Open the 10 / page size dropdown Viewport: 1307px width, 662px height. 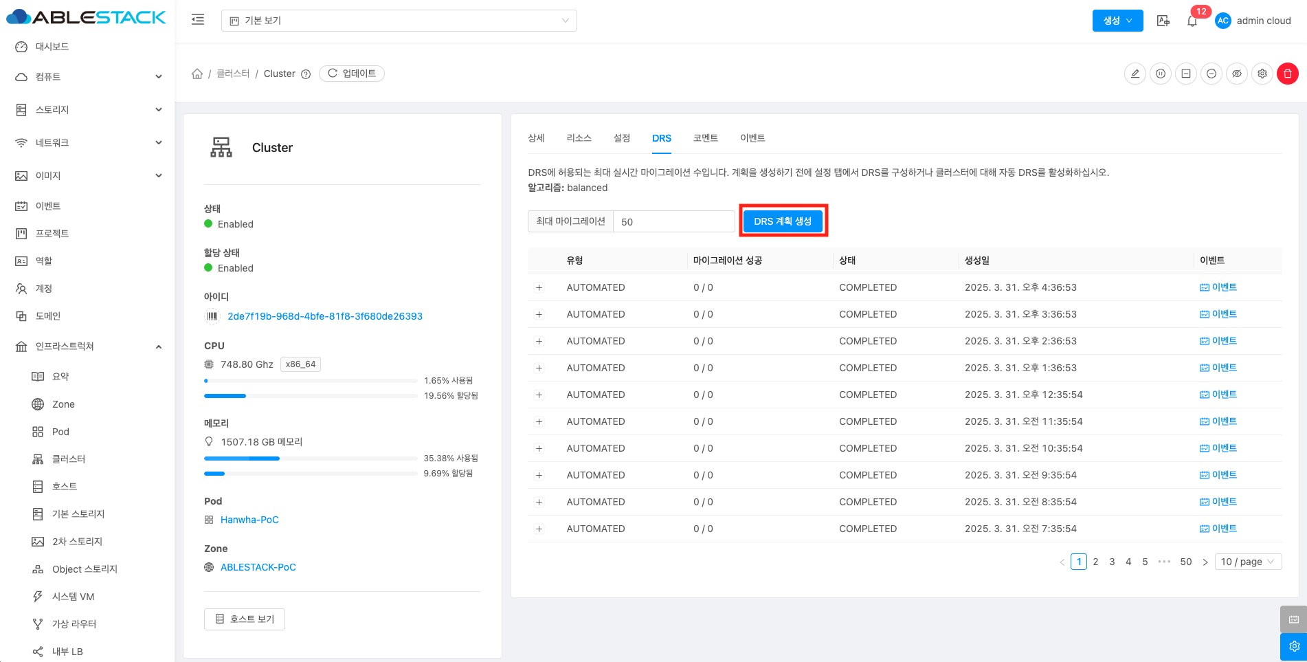[1247, 562]
